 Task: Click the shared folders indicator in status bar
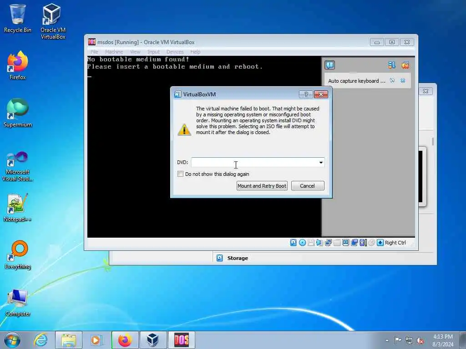337,243
